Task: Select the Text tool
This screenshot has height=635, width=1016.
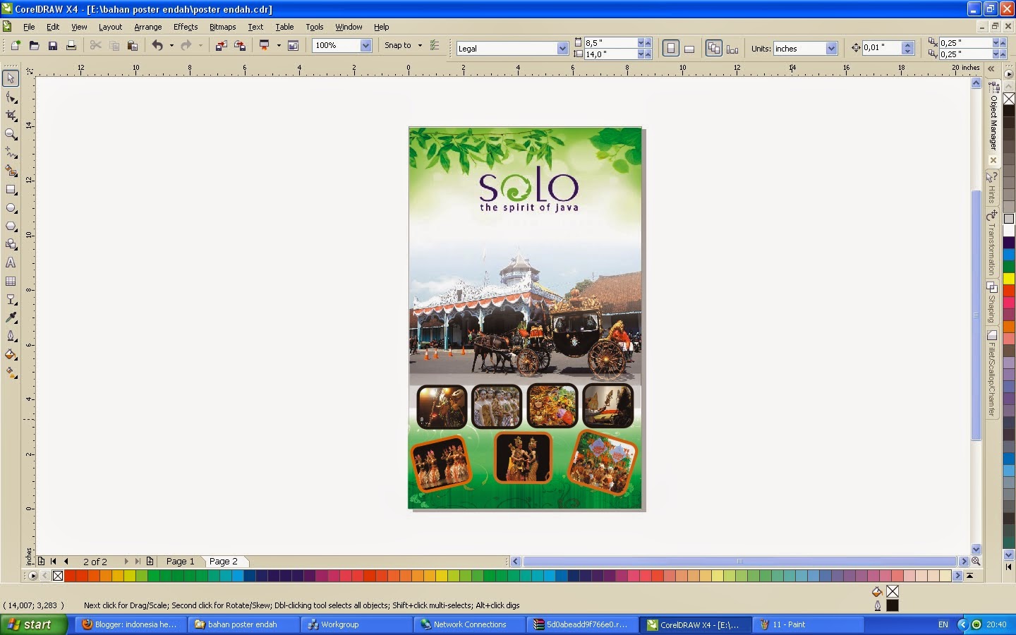Action: pyautogui.click(x=11, y=262)
